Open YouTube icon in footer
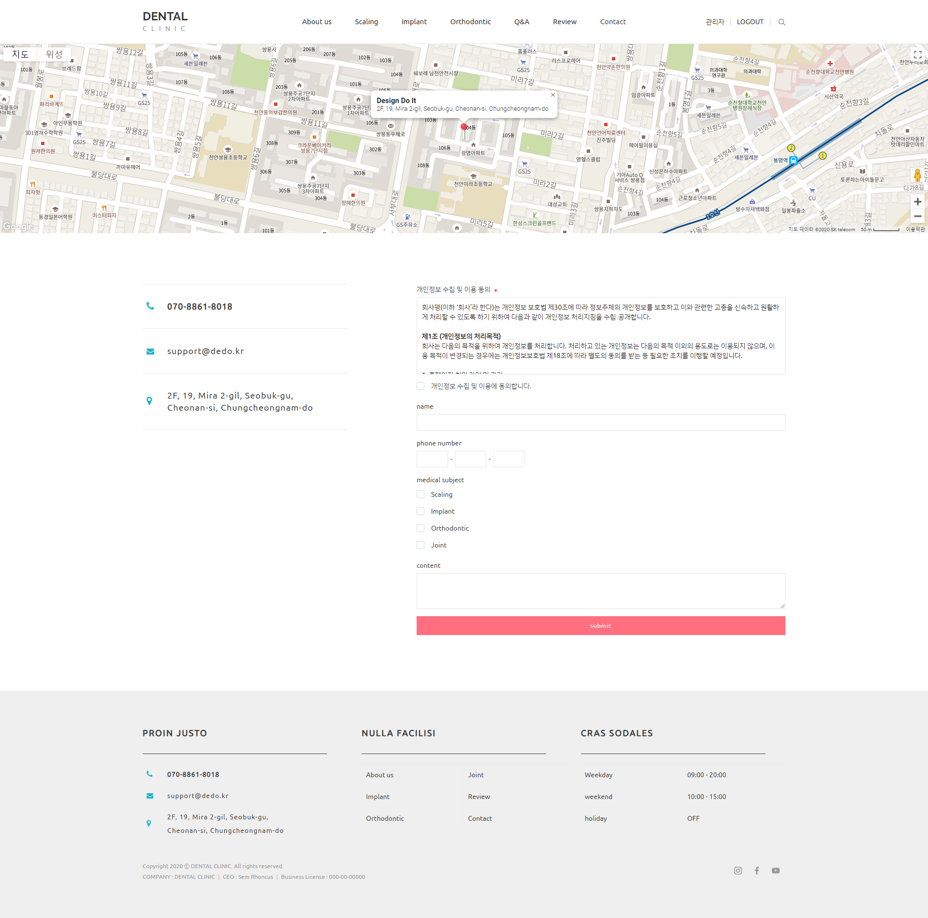 [776, 871]
